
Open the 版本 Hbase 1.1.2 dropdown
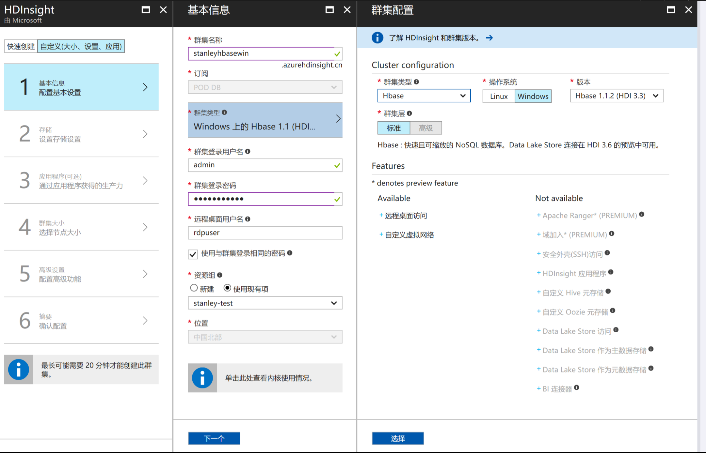tap(616, 96)
